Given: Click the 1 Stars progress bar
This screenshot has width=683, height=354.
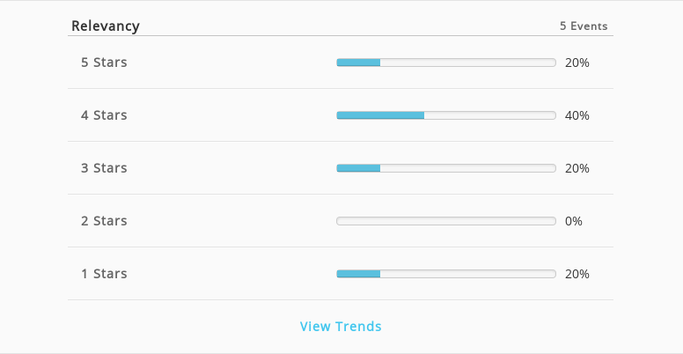Looking at the screenshot, I should coord(446,274).
